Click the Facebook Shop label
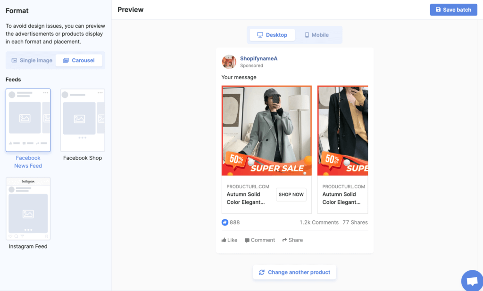Viewport: 483px width, 291px height. click(x=83, y=158)
